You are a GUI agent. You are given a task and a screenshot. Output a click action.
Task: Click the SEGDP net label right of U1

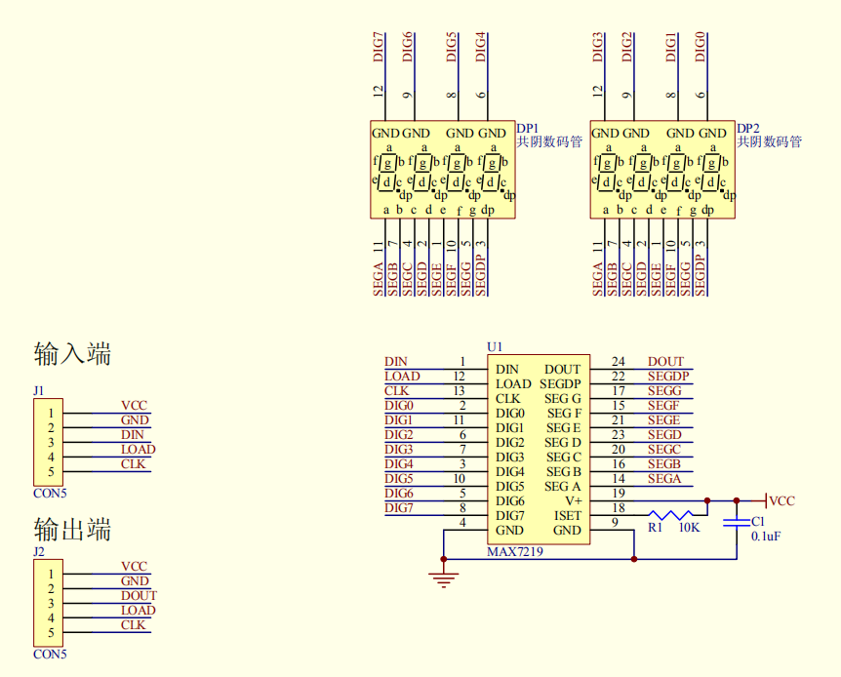point(667,376)
